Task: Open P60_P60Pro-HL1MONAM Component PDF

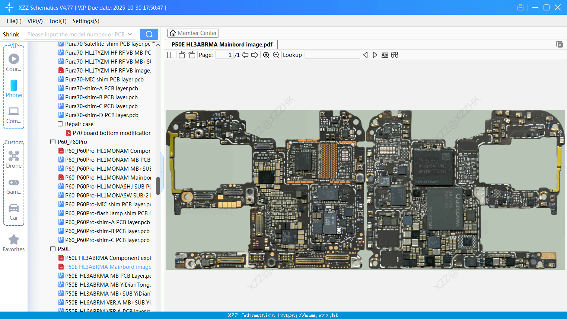Action: [105, 151]
